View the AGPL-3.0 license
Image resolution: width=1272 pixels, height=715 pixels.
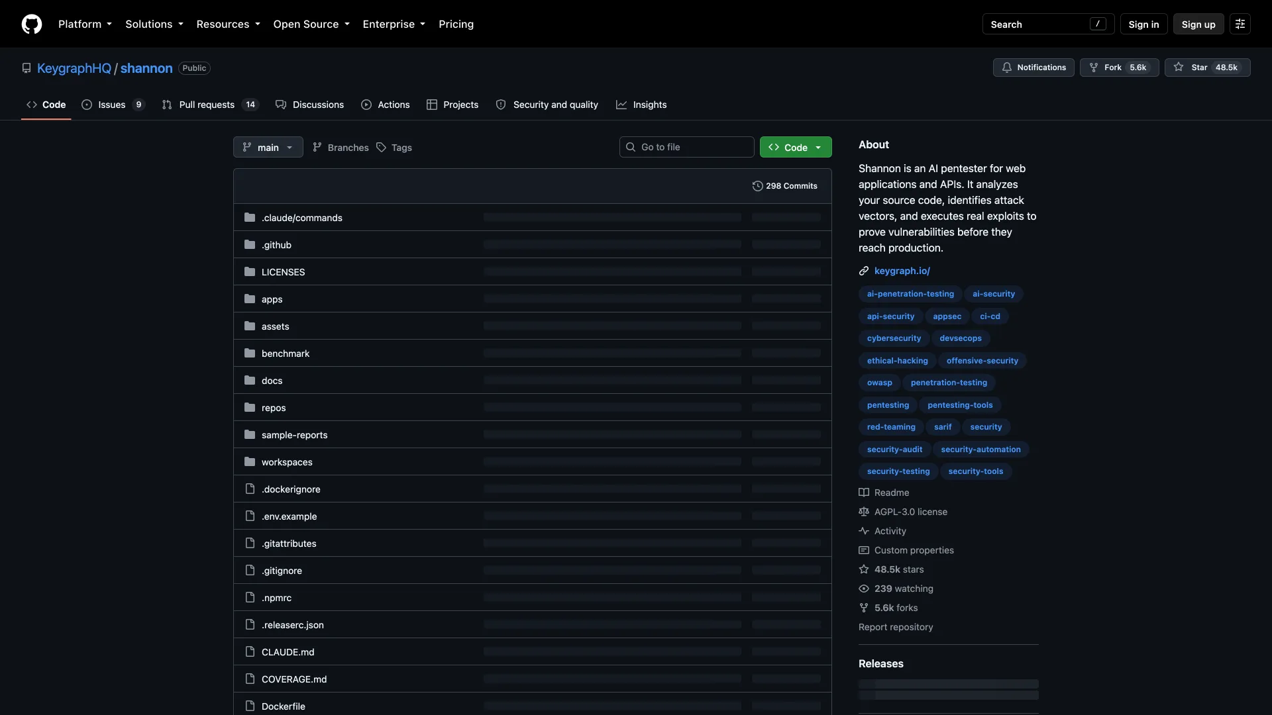point(903,512)
